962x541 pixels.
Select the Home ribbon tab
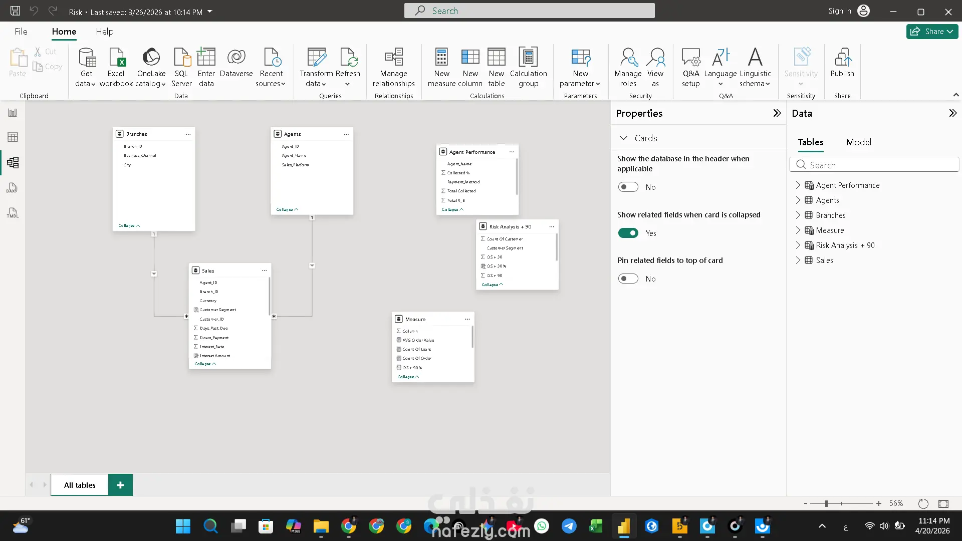click(64, 32)
